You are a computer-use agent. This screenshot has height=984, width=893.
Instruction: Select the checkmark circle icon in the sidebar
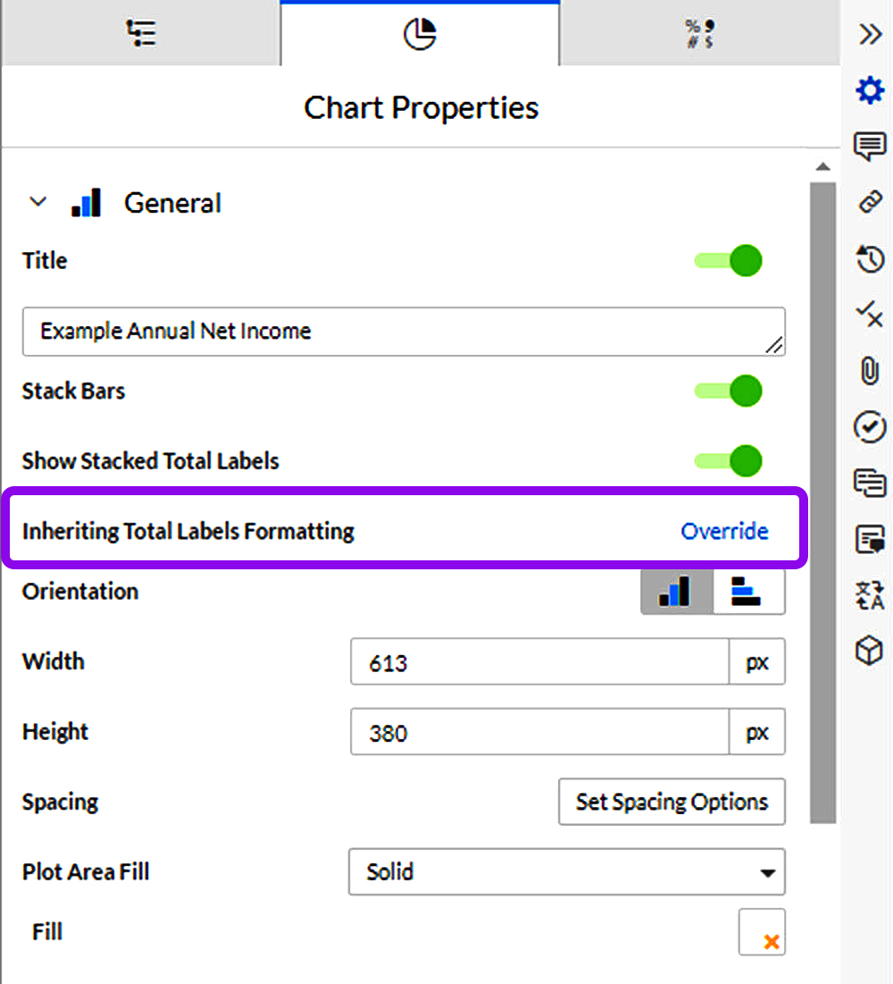click(869, 426)
